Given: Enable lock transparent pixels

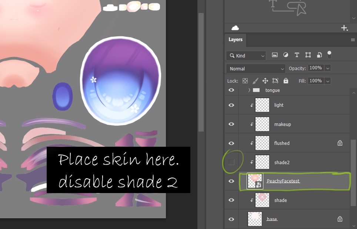Looking at the screenshot, I should pyautogui.click(x=245, y=81).
